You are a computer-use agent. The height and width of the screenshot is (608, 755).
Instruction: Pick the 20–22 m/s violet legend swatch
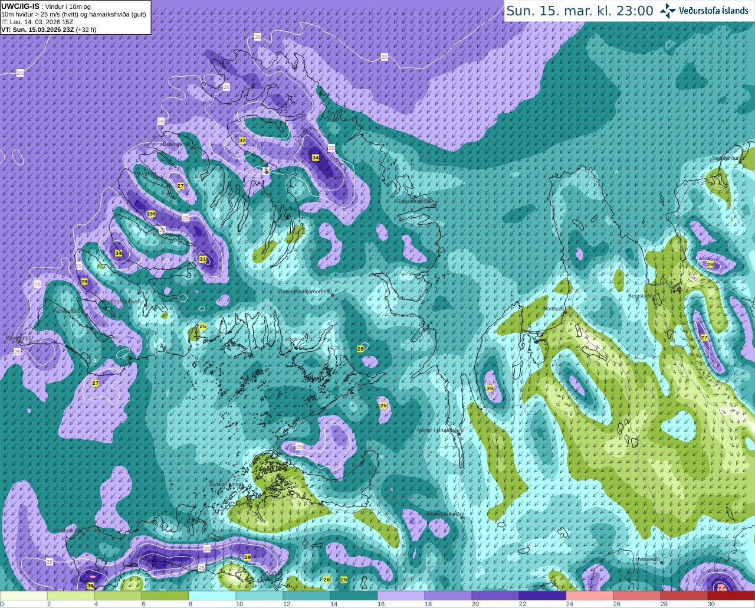pyautogui.click(x=495, y=596)
